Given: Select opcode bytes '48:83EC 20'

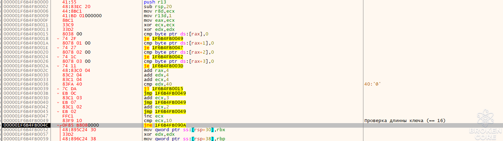Looking at the screenshot, I should tap(76, 7).
